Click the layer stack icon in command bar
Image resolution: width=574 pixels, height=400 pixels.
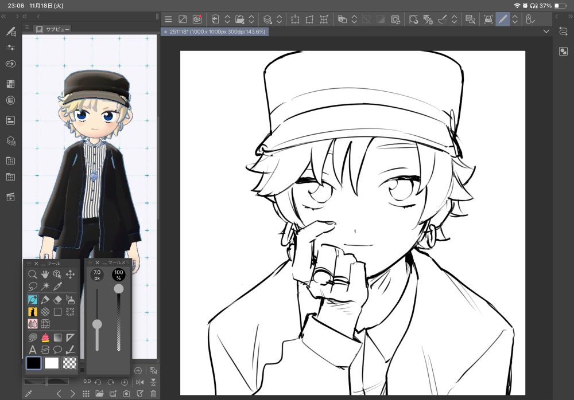[x=267, y=19]
